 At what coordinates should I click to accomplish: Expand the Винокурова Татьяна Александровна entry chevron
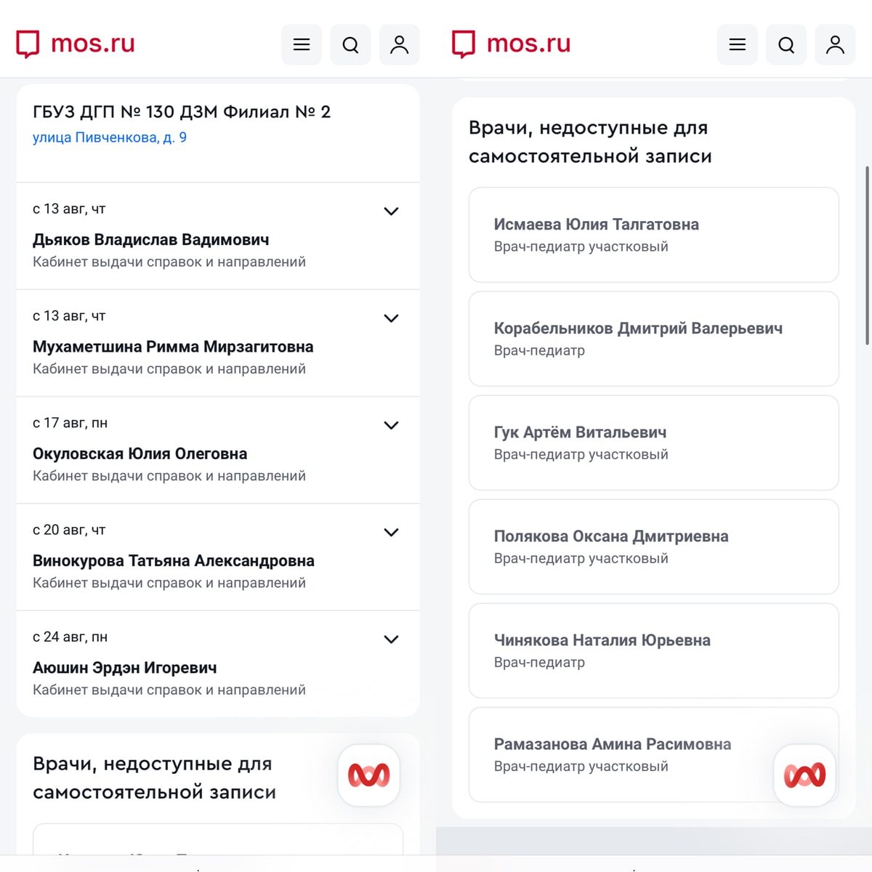[391, 532]
